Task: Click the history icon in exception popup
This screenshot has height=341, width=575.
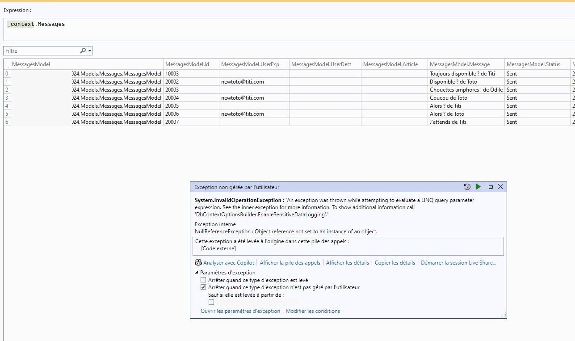Action: (x=467, y=187)
